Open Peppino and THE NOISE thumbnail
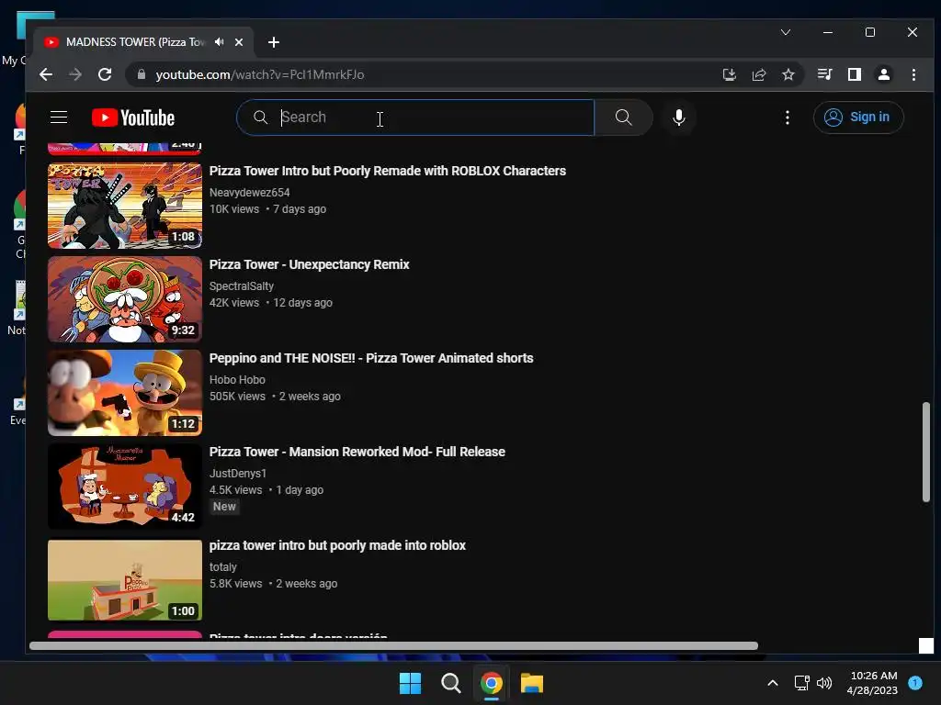 tap(125, 393)
